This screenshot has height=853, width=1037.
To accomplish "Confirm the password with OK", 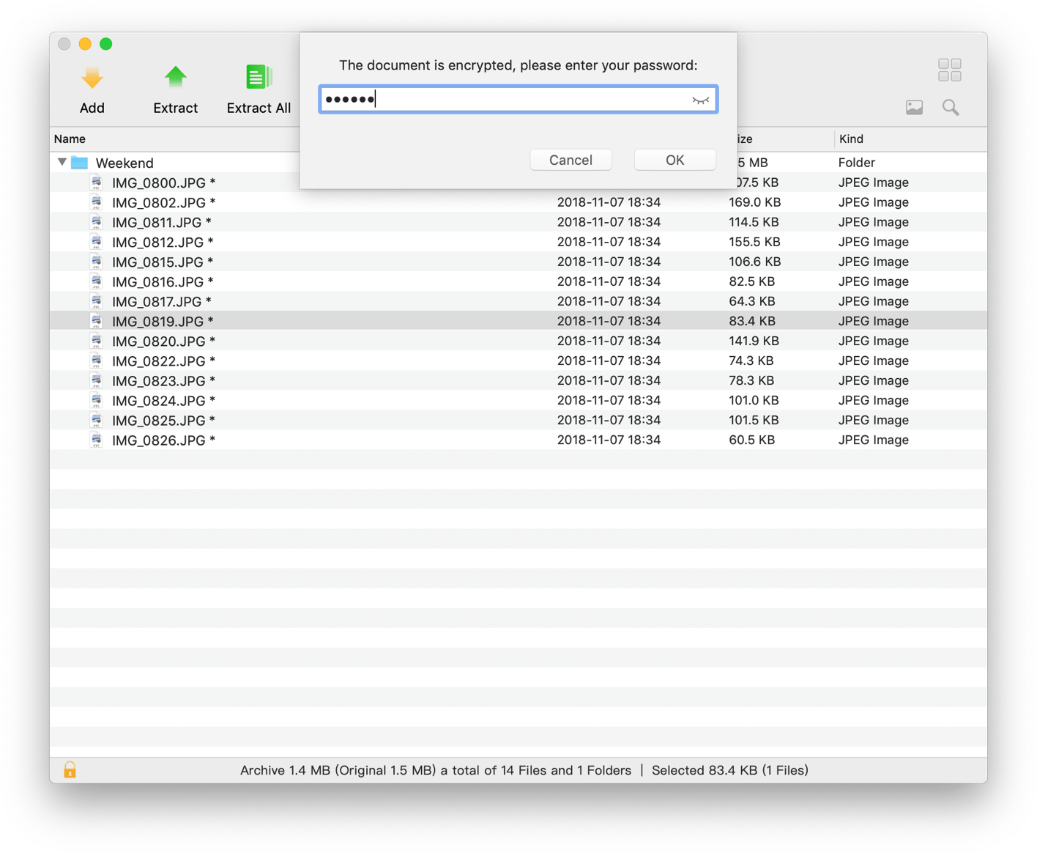I will click(674, 160).
